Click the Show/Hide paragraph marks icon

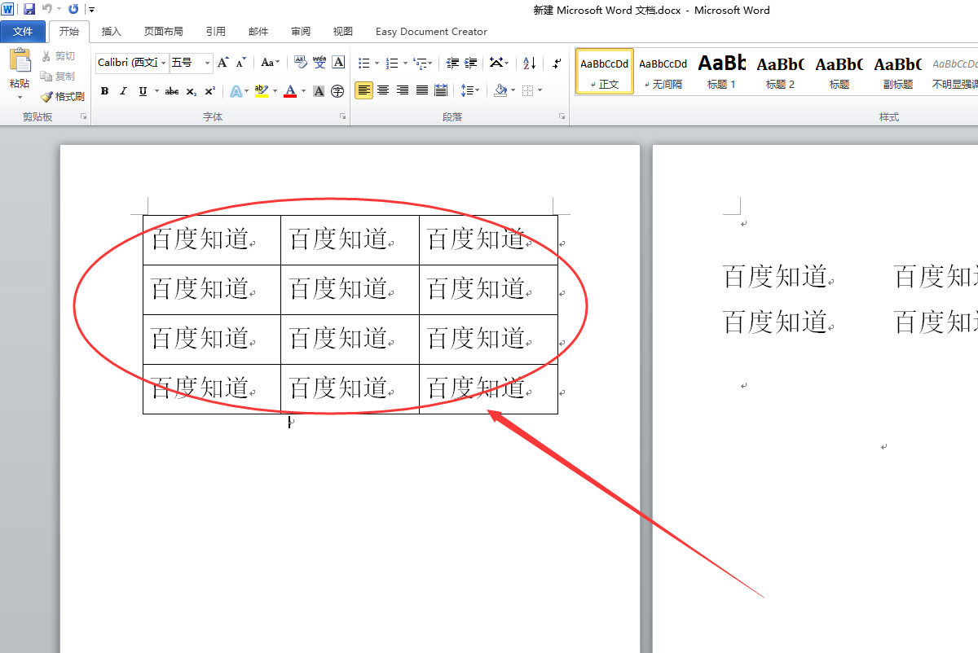(557, 63)
